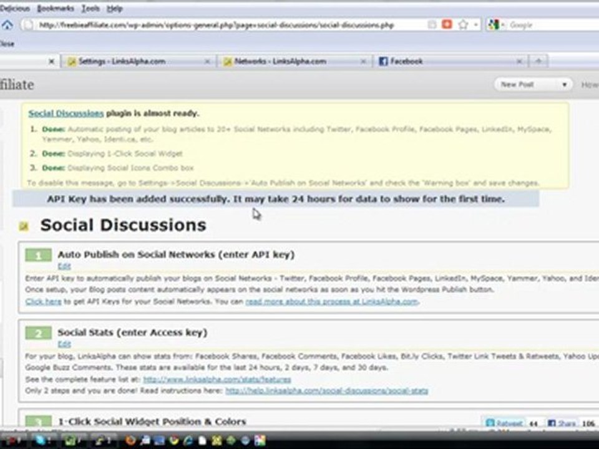Click the Facebook Share button
The width and height of the screenshot is (599, 449).
[562, 423]
